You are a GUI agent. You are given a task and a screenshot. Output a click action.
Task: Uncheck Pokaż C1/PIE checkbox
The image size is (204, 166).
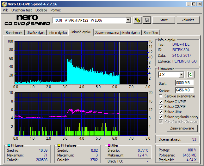click(x=161, y=102)
